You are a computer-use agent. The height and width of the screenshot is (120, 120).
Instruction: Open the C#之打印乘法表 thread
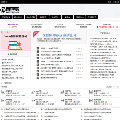pyautogui.click(x=49, y=113)
